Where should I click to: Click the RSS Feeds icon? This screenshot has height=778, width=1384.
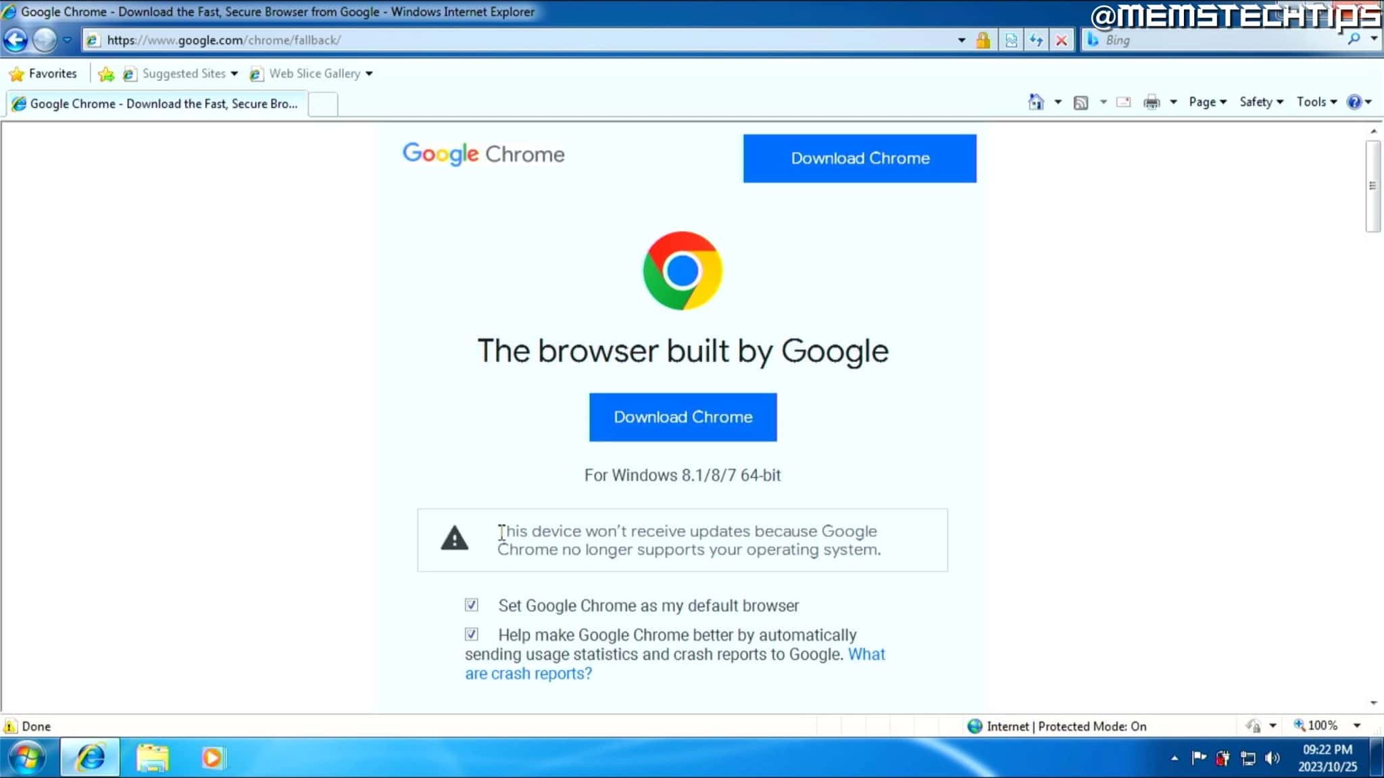[1081, 102]
